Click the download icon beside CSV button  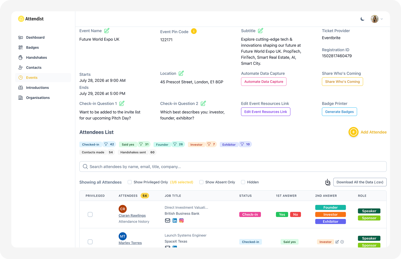(328, 182)
